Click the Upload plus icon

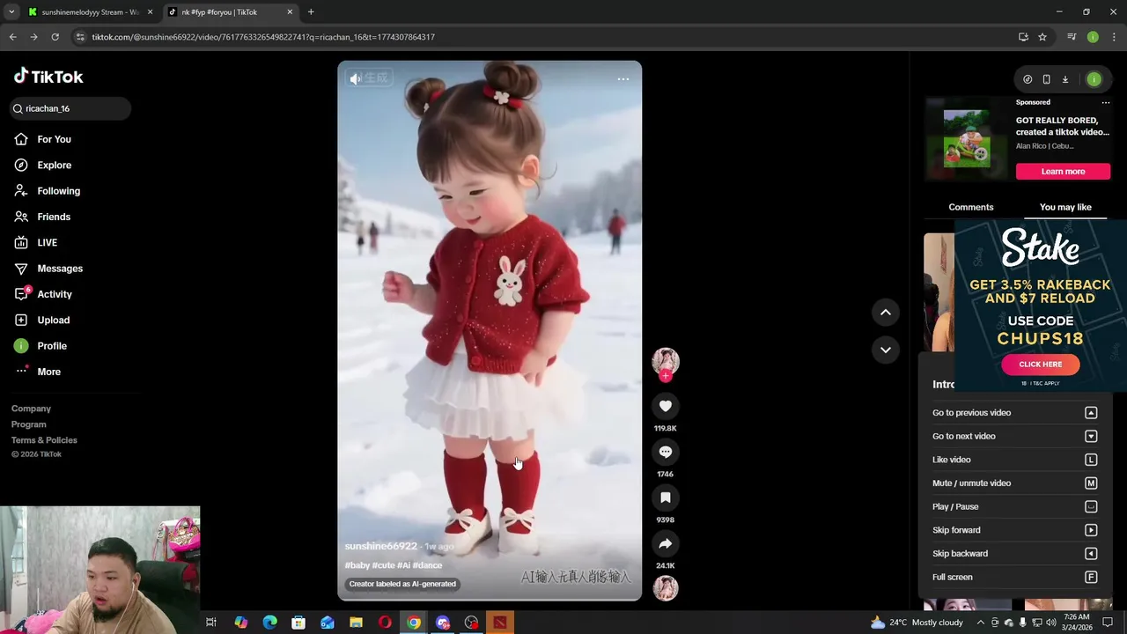[x=21, y=321]
